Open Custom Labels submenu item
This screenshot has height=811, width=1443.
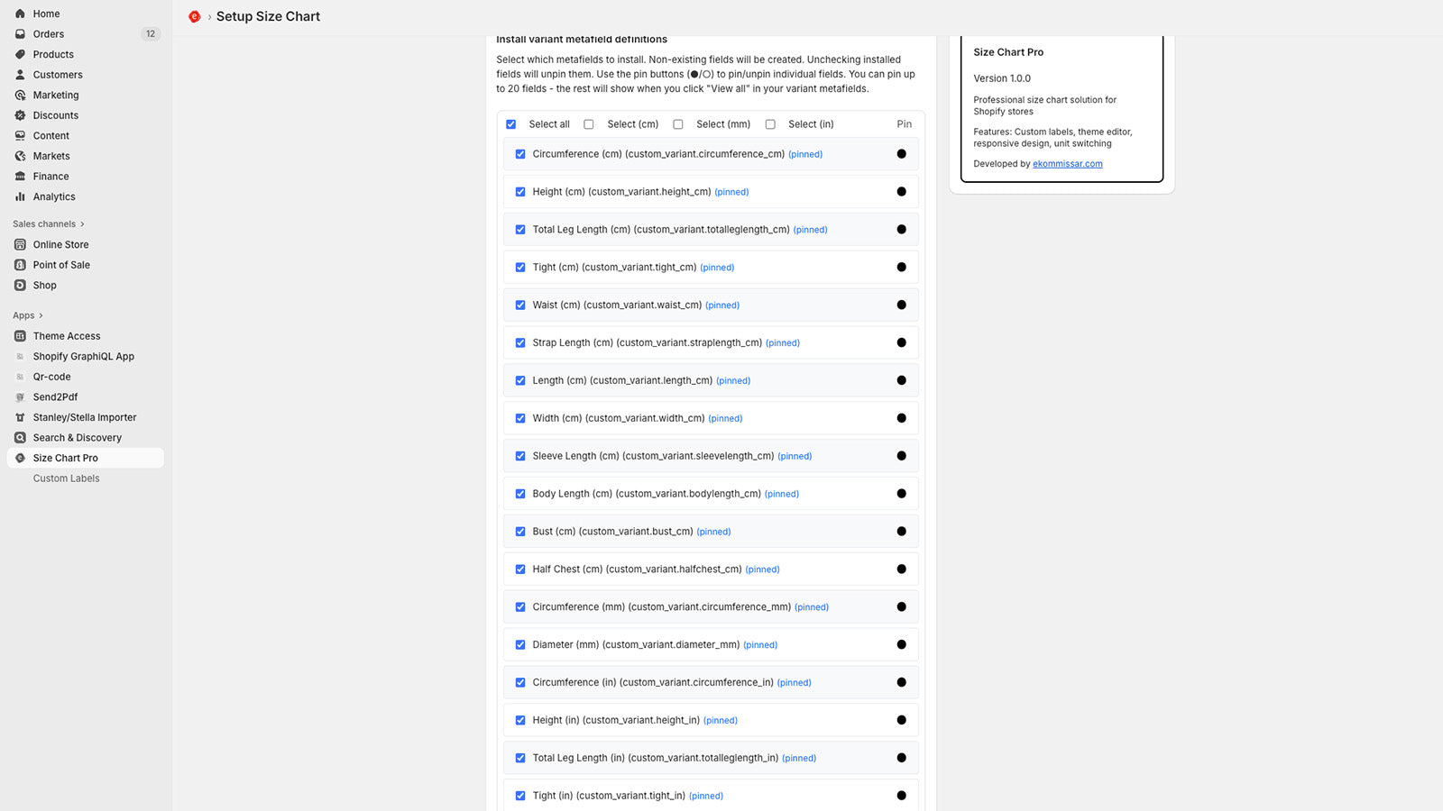[x=67, y=478]
